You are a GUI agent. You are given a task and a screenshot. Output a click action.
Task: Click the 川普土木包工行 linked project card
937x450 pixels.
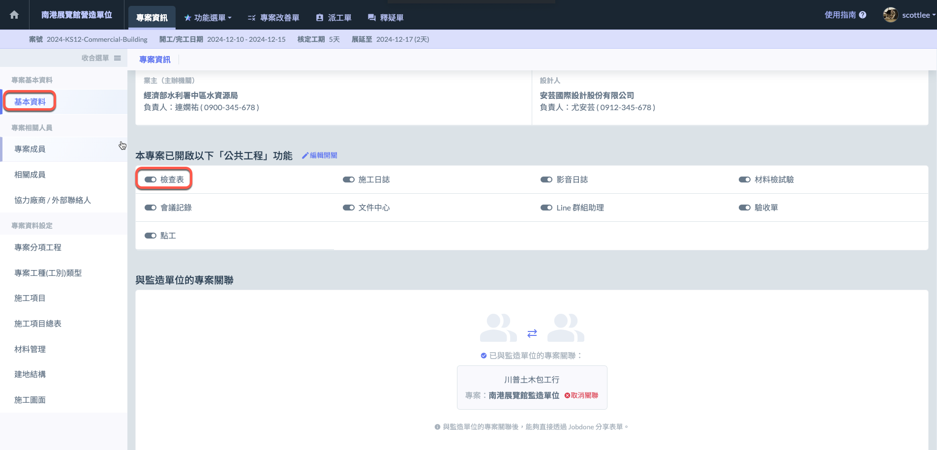point(532,380)
